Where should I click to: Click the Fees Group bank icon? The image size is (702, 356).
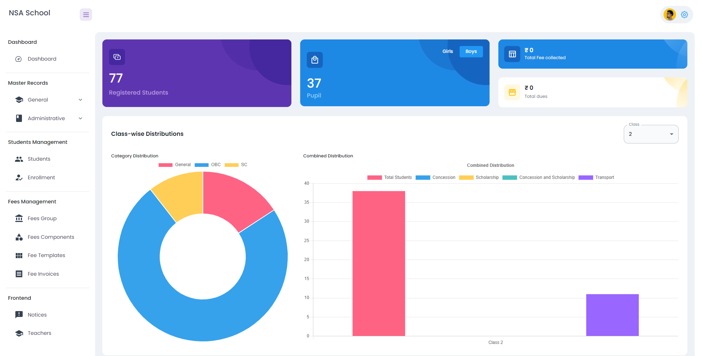(x=19, y=218)
